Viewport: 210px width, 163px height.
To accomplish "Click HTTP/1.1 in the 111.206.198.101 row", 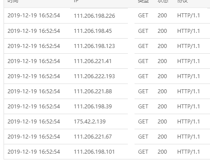I will (188, 152).
